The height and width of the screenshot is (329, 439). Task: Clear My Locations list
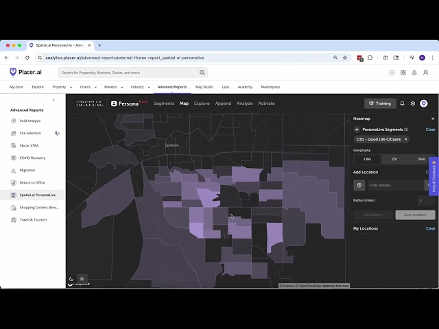(430, 228)
